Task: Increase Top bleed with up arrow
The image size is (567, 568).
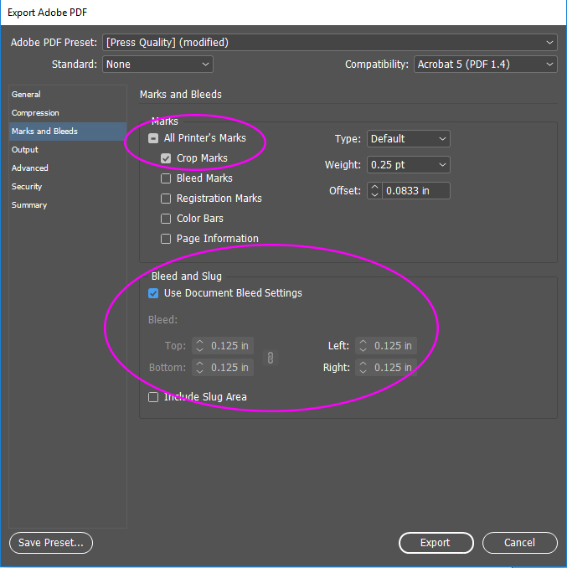Action: tap(199, 342)
